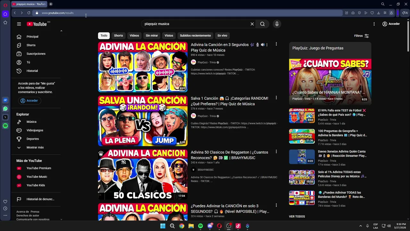Open Suscripciones in the sidebar
This screenshot has height=231, width=410.
tap(35, 54)
